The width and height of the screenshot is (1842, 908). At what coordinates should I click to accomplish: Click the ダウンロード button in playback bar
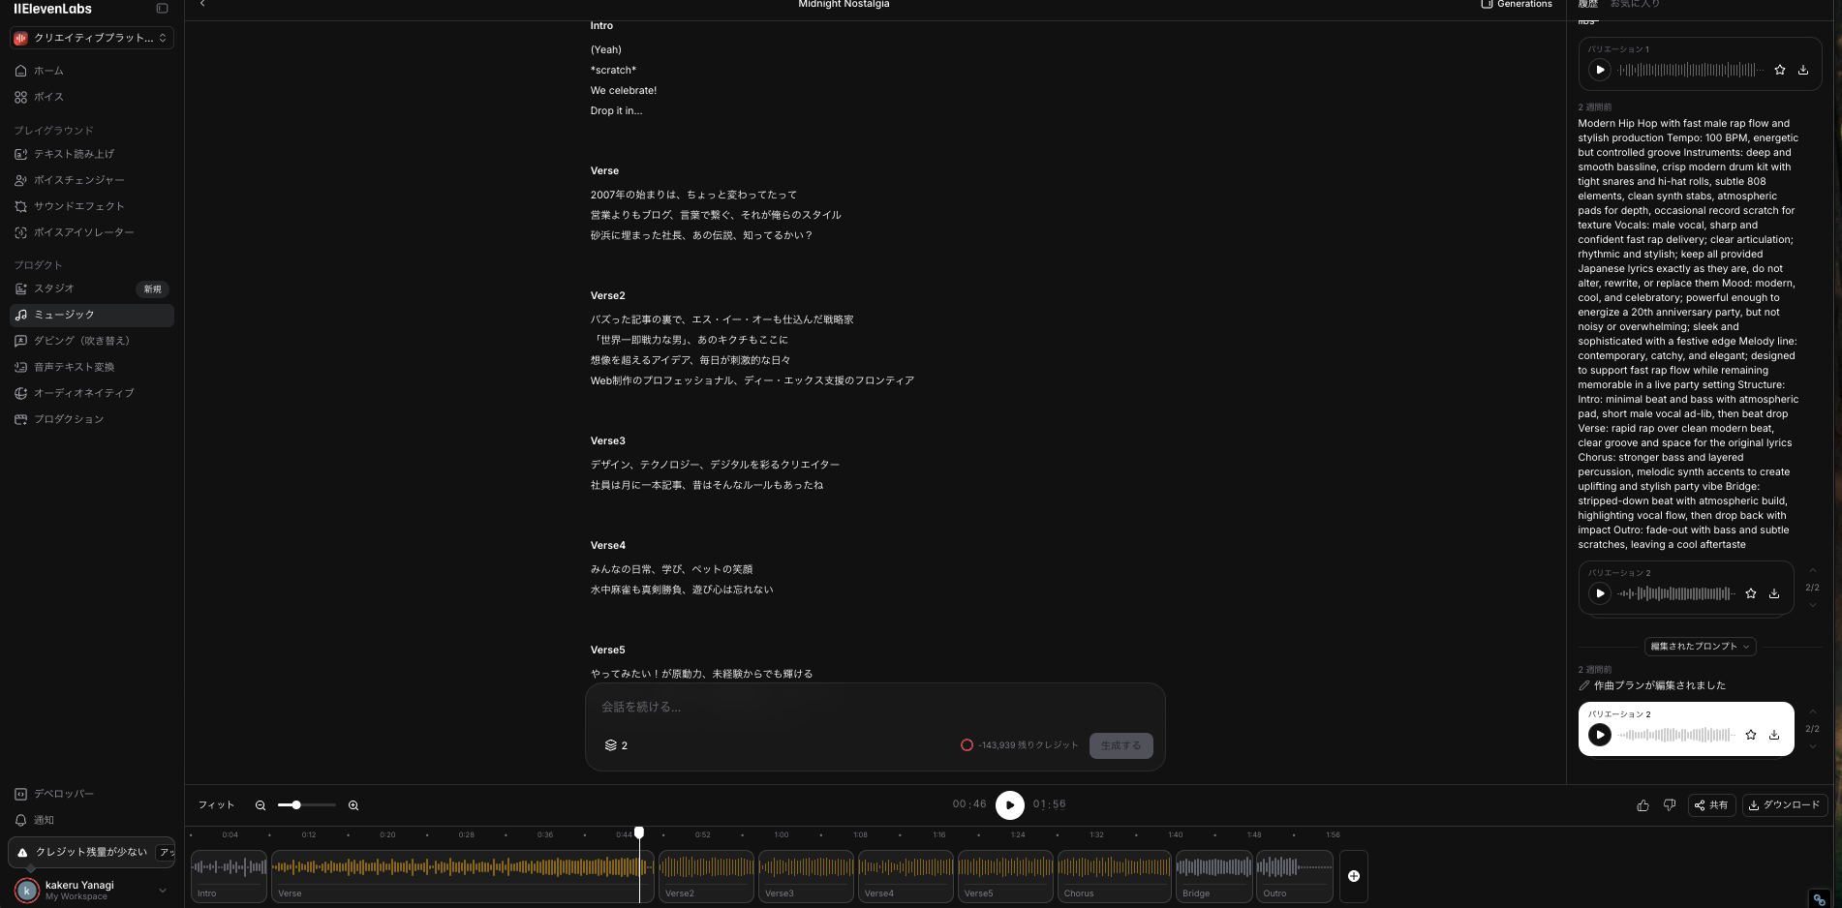(x=1784, y=805)
